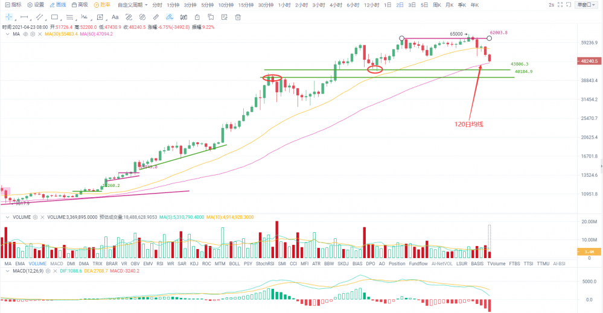The width and height of the screenshot is (603, 313).
Task: Select the horizontal multi-line tool
Action: pyautogui.click(x=69, y=17)
